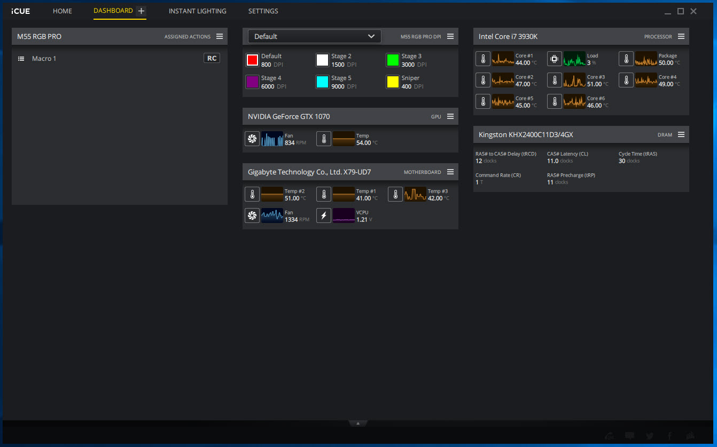The height and width of the screenshot is (447, 717).
Task: Open the Kingston DRAM widget menu
Action: click(681, 134)
